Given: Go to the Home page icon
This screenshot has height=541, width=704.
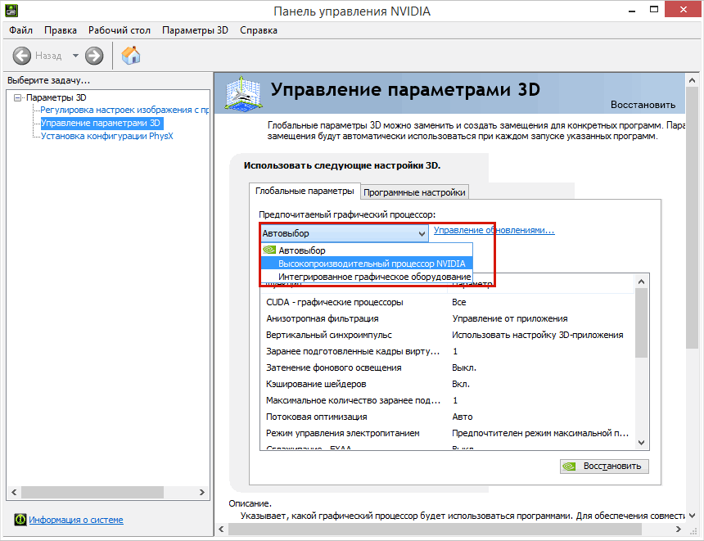Looking at the screenshot, I should 130,56.
